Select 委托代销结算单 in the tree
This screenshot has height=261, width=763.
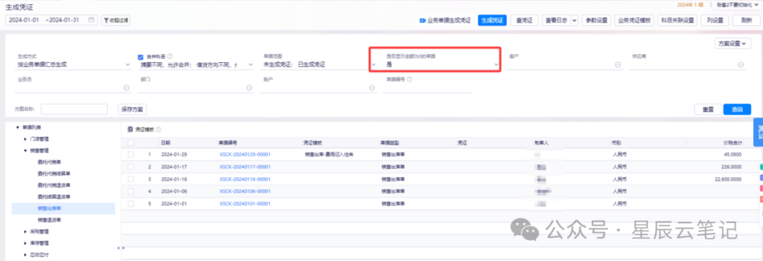click(54, 174)
